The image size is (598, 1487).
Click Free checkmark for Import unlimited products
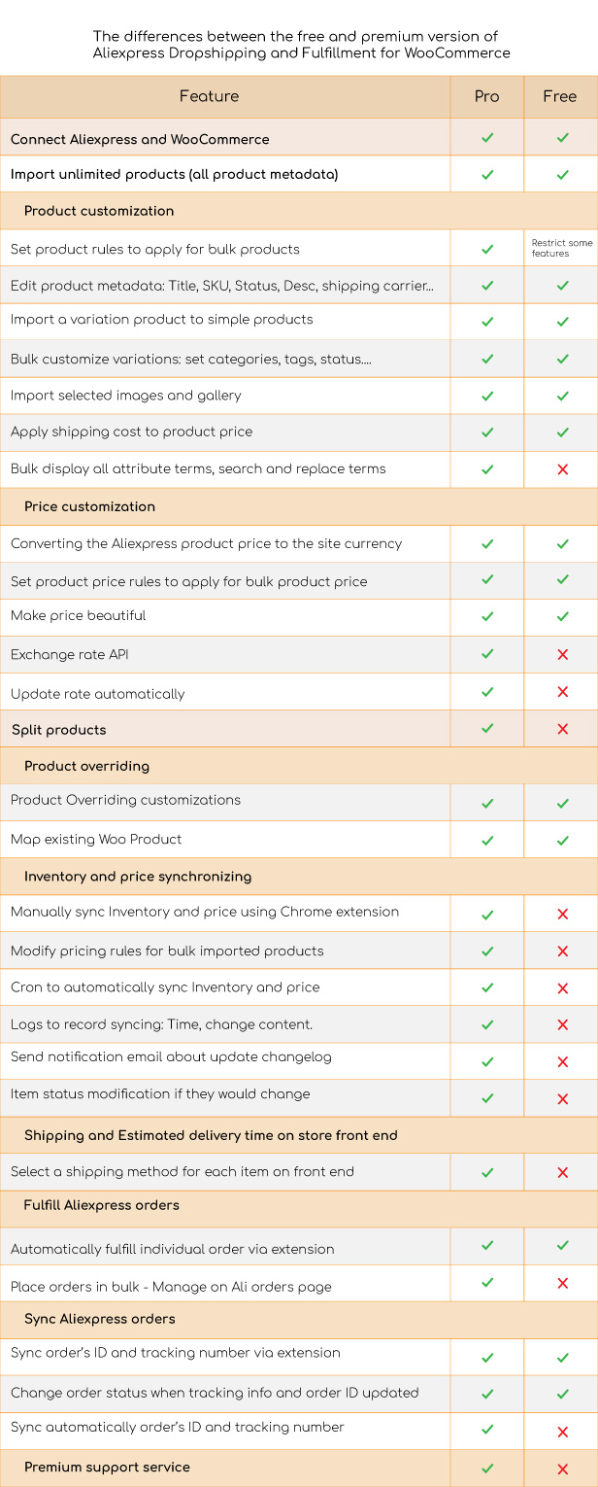tap(562, 175)
